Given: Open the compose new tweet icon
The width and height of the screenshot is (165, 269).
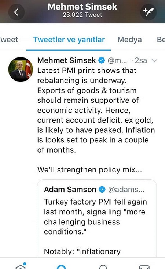Looking at the screenshot, I should [148, 12].
